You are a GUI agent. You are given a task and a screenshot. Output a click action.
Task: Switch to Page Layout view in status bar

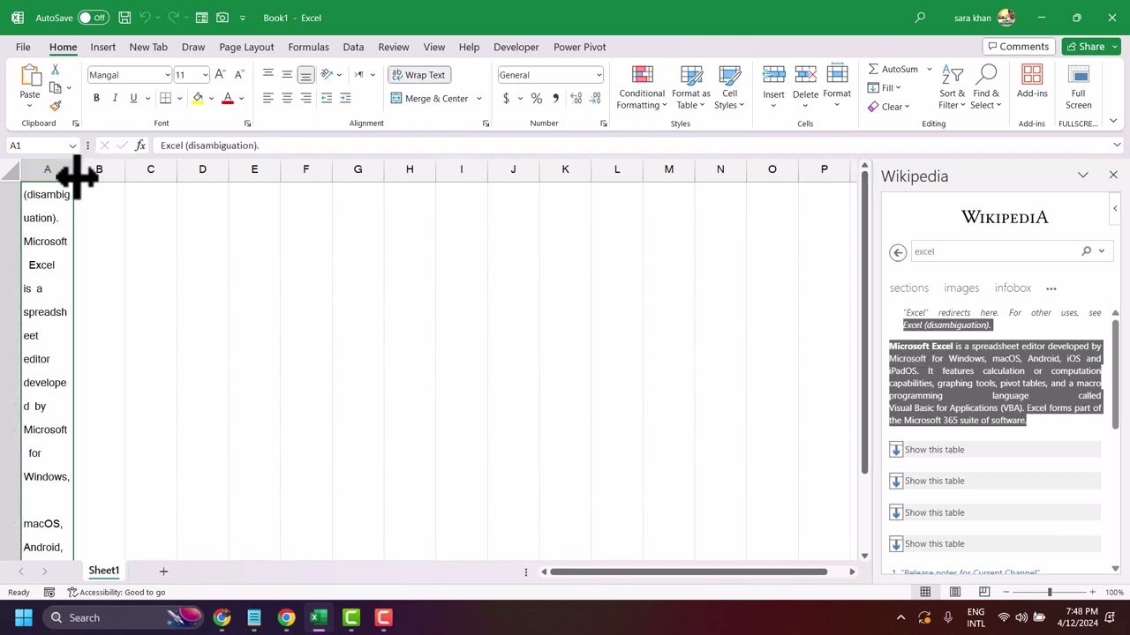point(954,592)
